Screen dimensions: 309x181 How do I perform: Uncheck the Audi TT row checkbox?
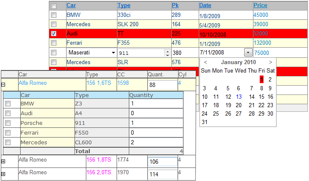pyautogui.click(x=53, y=33)
